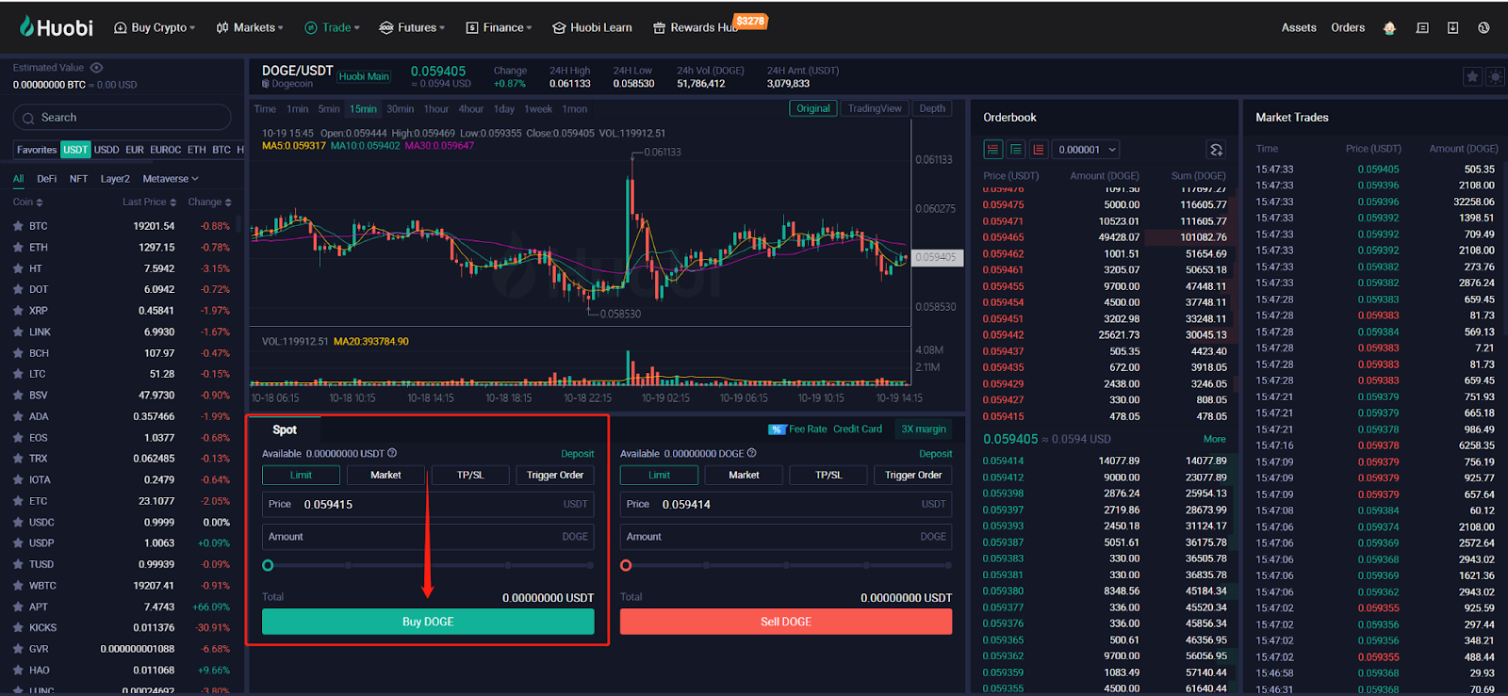Select the Market order type in sell panel
The width and height of the screenshot is (1508, 696).
pyautogui.click(x=744, y=476)
